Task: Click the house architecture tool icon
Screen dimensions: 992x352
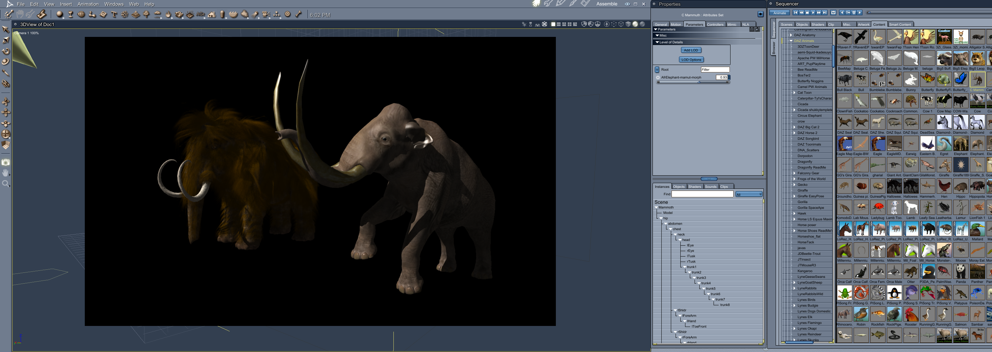Action: tap(212, 15)
